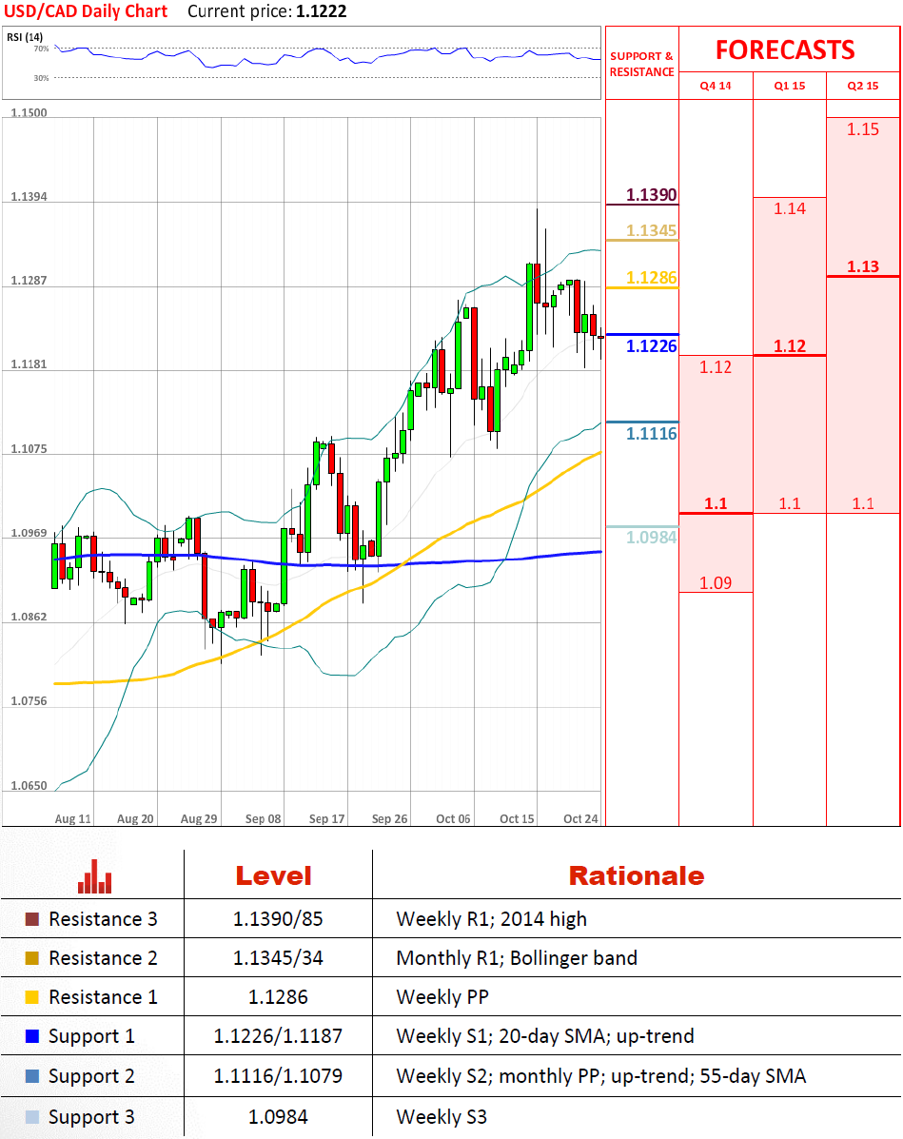903x1139 pixels.
Task: Click the level cell 1.1226/1.1187
Action: tap(278, 1036)
